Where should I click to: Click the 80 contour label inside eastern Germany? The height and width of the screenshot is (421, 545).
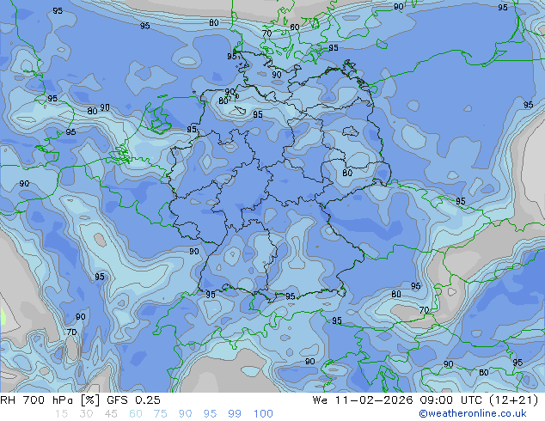(347, 173)
